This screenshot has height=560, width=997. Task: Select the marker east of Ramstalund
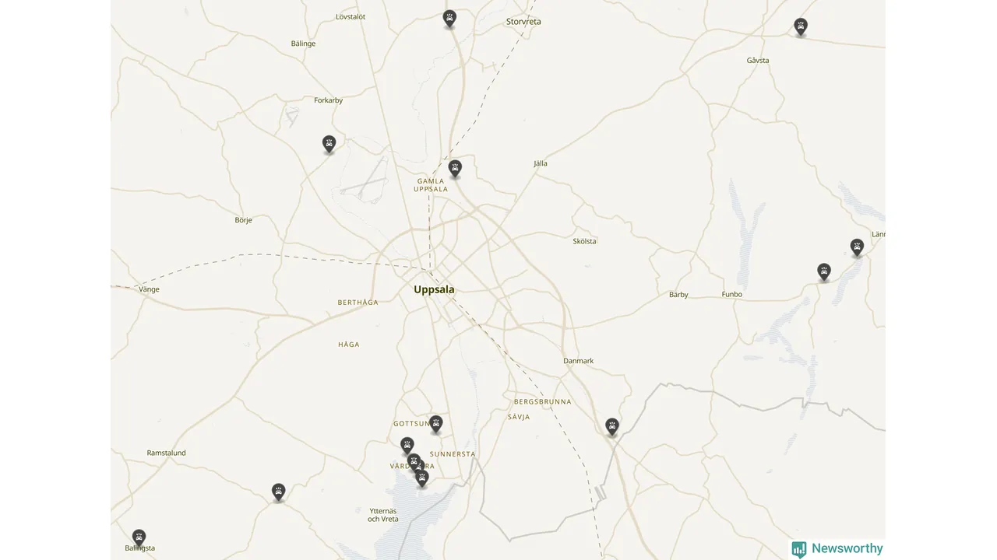279,492
